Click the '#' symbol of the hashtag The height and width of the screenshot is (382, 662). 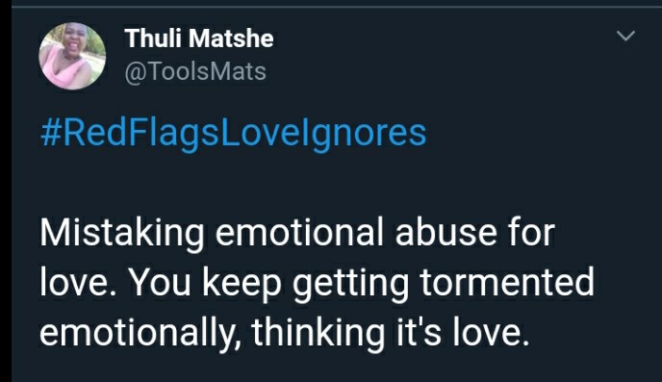(50, 133)
